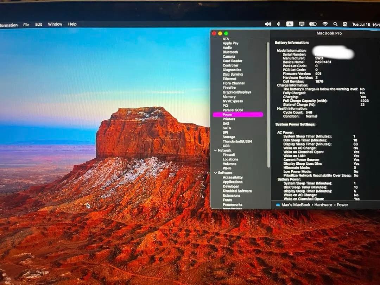Open the Help menu
The image size is (380, 285).
[x=72, y=25]
